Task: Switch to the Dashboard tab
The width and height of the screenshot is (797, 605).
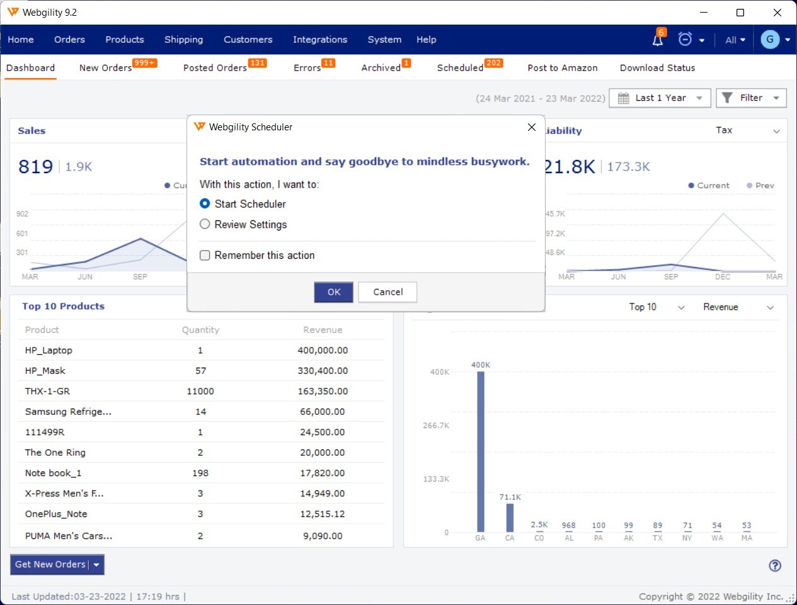Action: coord(30,67)
